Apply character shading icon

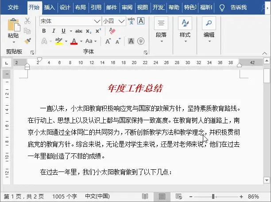click(131, 41)
